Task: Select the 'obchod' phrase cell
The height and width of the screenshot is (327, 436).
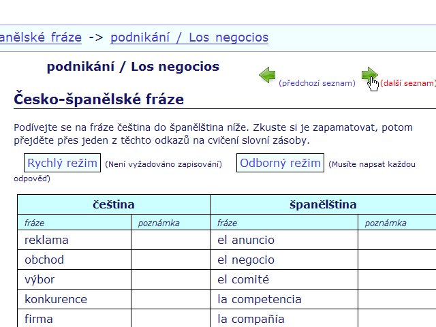Action: coord(74,260)
